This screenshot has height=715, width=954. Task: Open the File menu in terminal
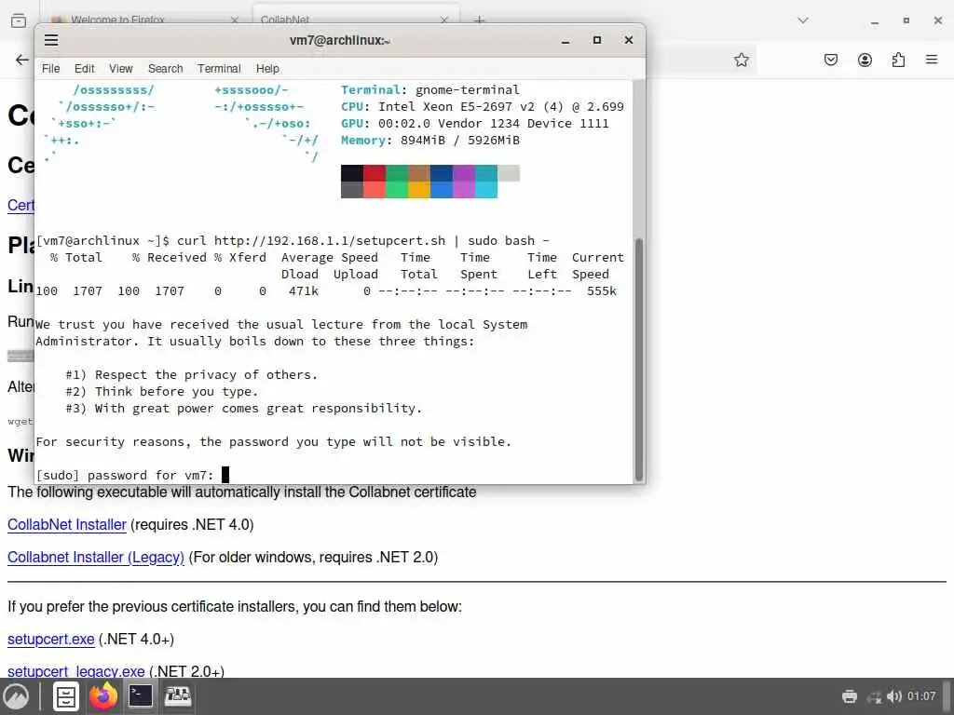click(50, 69)
